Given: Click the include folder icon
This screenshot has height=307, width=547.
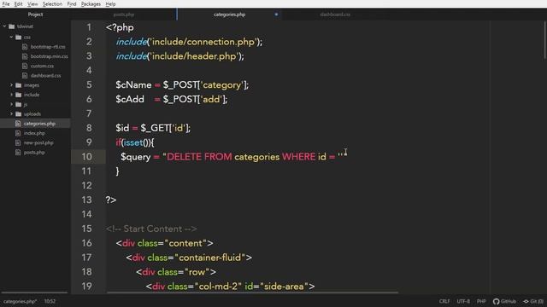Looking at the screenshot, I should tap(19, 95).
